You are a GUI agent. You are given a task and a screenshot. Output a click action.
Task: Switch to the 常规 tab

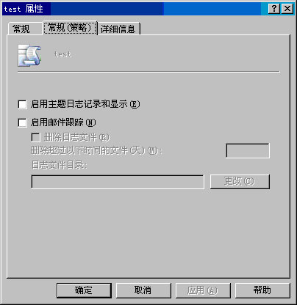21,29
